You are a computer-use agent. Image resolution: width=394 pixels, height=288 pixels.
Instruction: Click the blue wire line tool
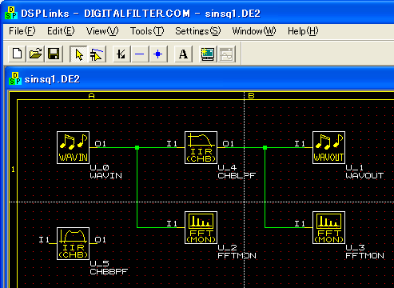coord(140,54)
